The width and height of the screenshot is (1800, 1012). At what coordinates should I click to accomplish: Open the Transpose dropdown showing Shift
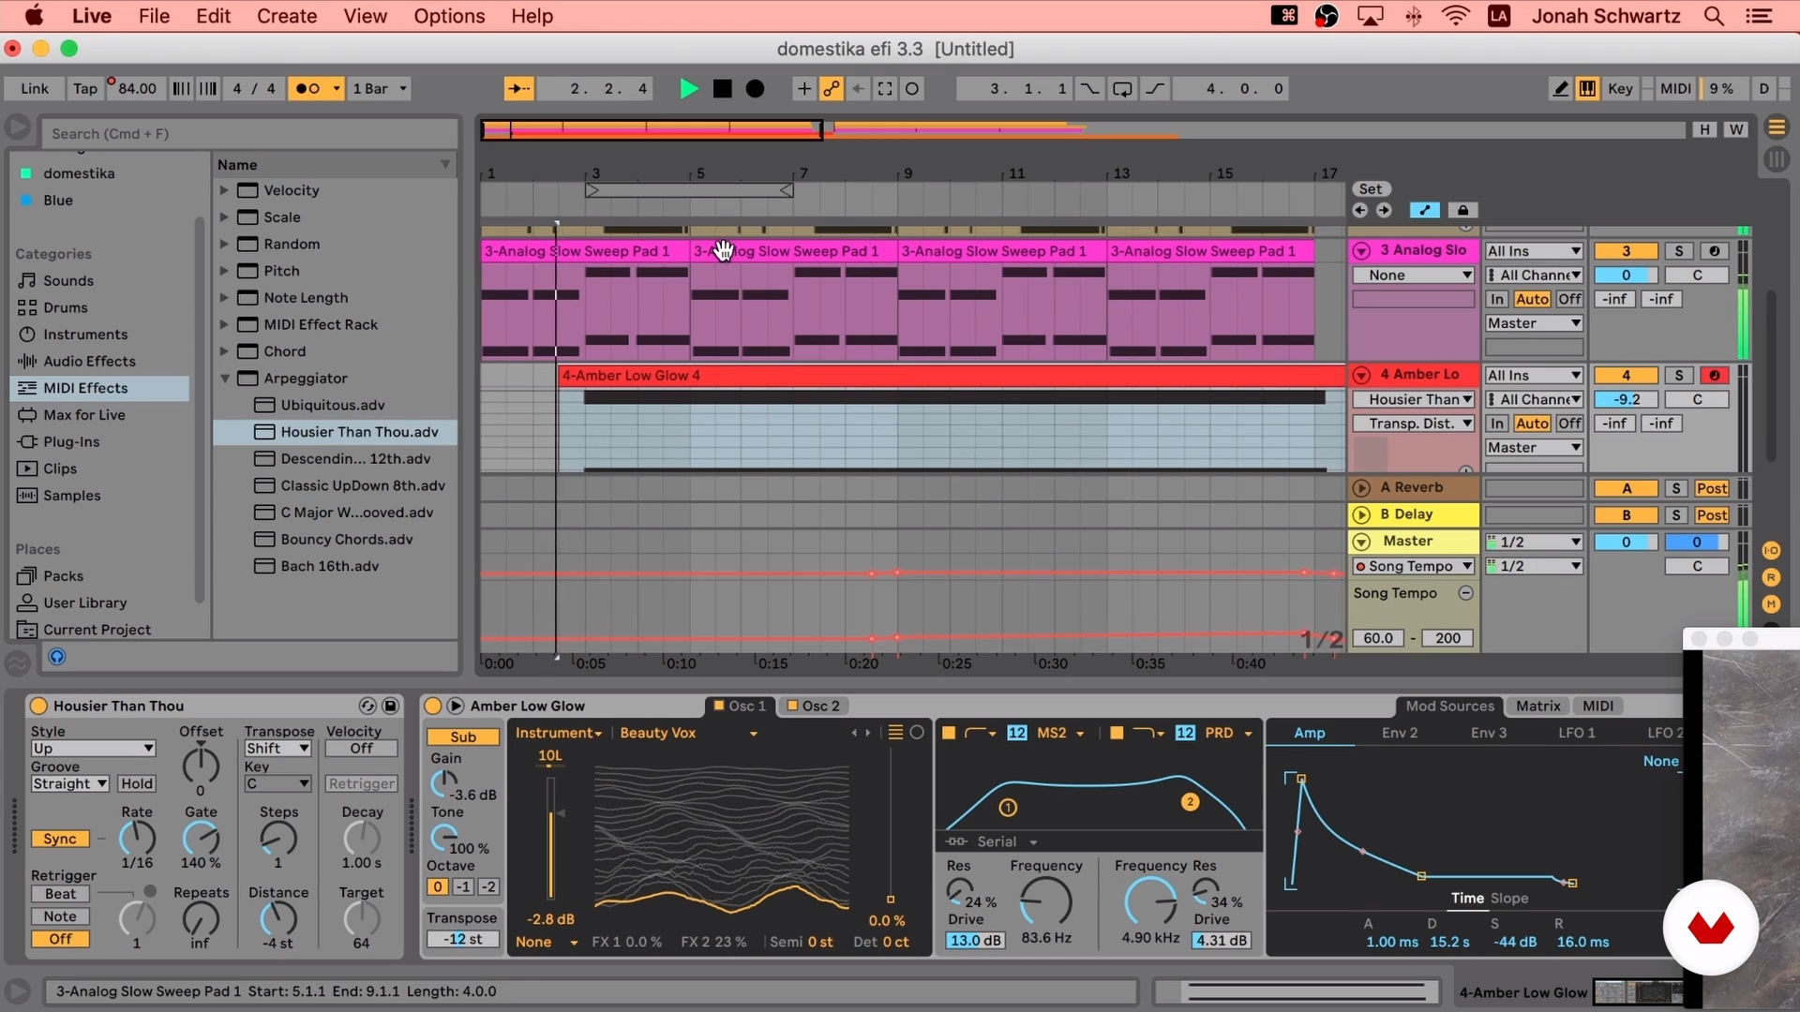click(x=277, y=749)
